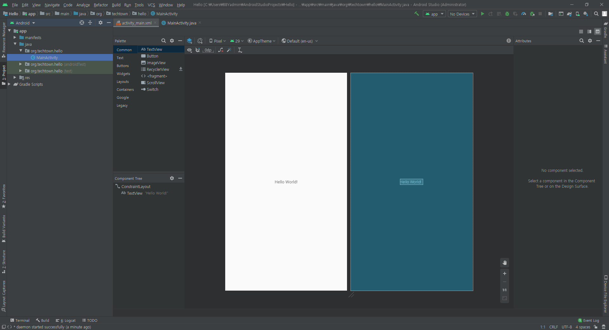Open the Event Log
Image resolution: width=609 pixels, height=330 pixels.
pos(589,320)
